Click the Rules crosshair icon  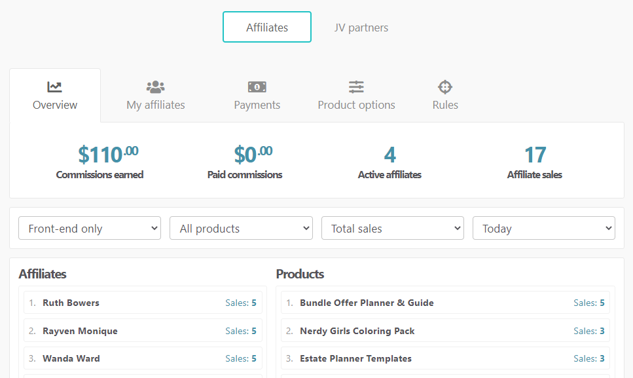click(445, 87)
